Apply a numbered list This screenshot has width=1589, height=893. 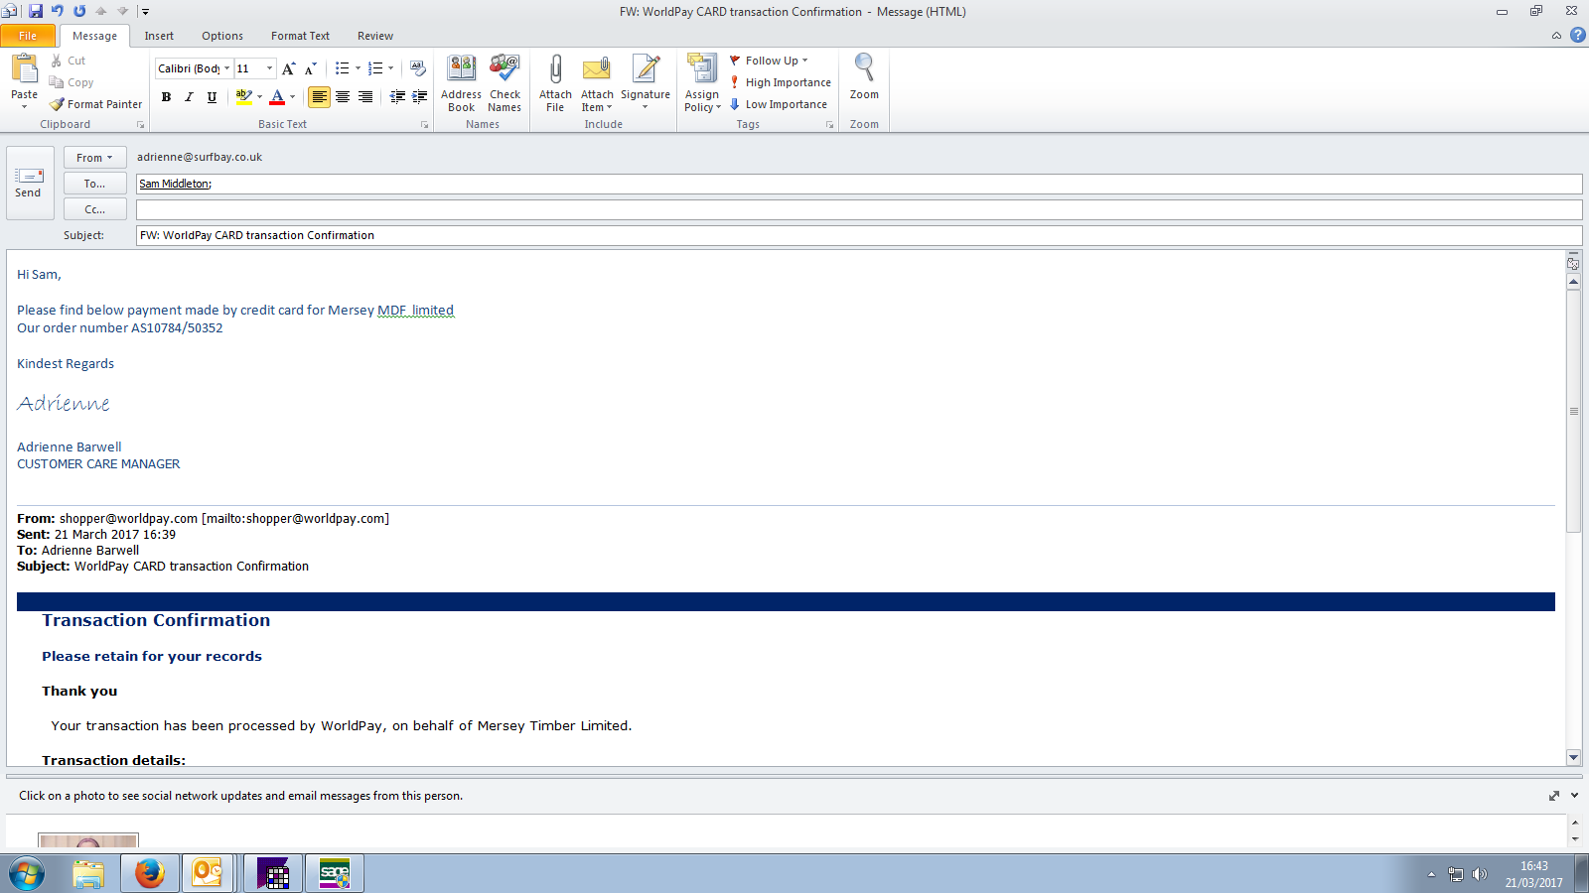(374, 68)
